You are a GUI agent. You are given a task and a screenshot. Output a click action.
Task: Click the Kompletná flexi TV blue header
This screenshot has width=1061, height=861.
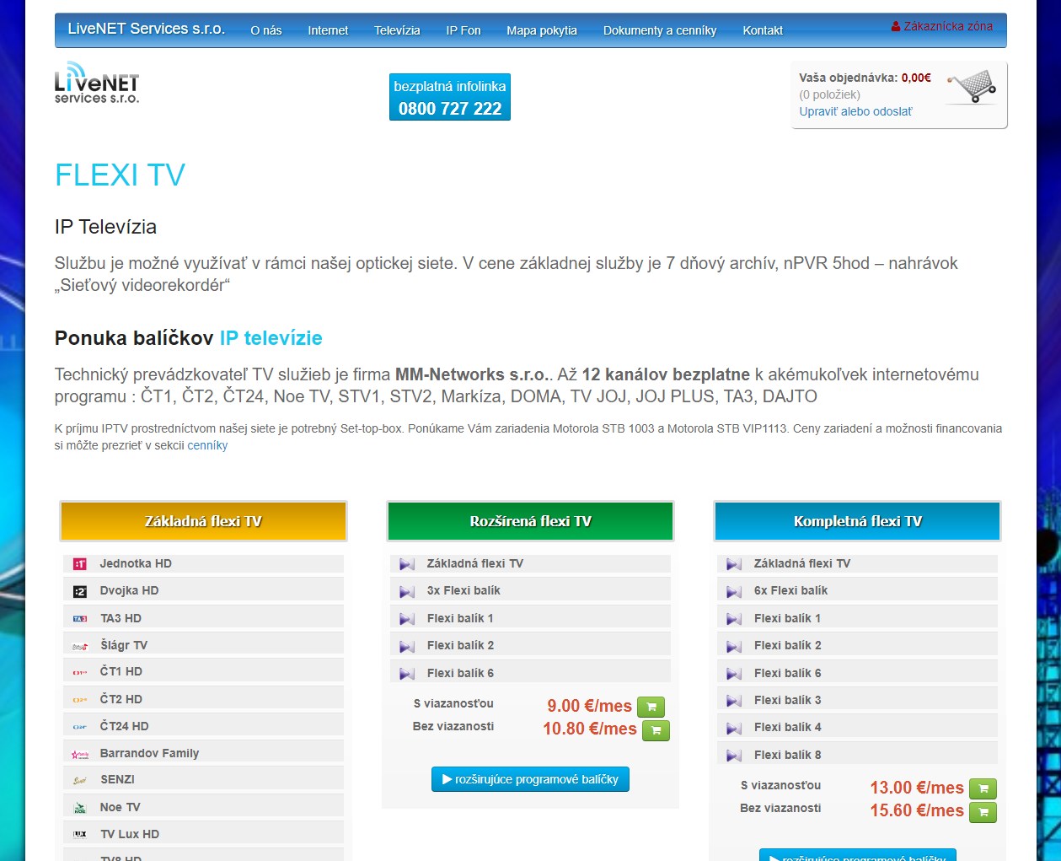point(857,521)
